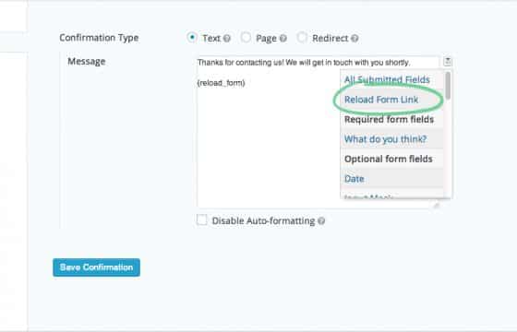This screenshot has width=517, height=332.
Task: Insert All Submitted Fields merge tag
Action: click(387, 79)
